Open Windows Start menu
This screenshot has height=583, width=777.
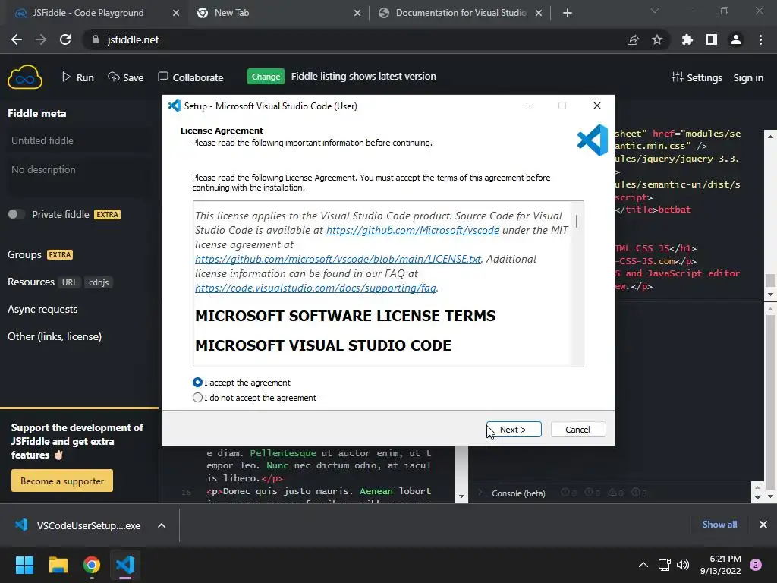click(24, 565)
